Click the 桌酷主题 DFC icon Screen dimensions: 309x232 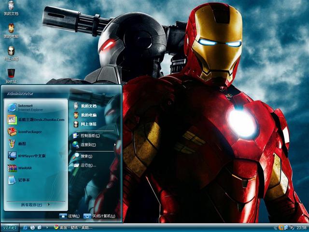pos(12,120)
